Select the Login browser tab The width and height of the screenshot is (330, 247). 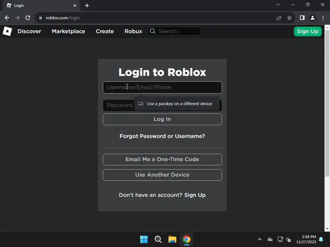click(x=41, y=5)
